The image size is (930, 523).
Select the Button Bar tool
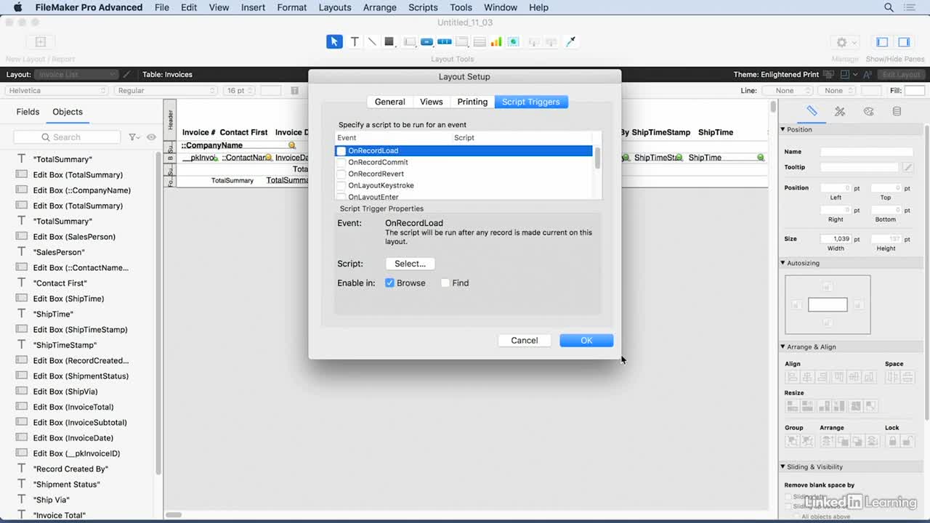(x=445, y=41)
